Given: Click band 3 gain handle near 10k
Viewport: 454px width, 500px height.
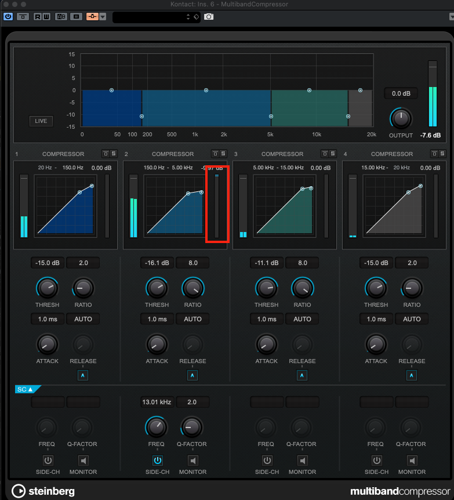Looking at the screenshot, I should [309, 90].
